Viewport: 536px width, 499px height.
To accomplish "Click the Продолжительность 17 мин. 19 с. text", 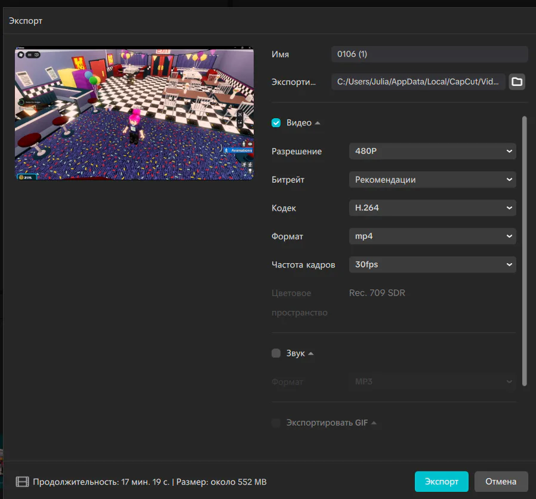I will tap(101, 482).
